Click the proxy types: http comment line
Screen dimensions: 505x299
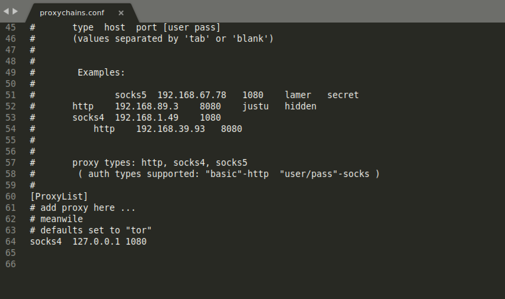pyautogui.click(x=160, y=162)
